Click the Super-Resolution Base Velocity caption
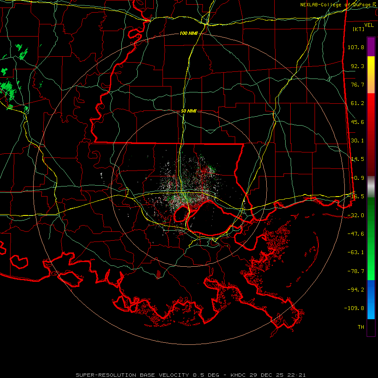 [191, 375]
